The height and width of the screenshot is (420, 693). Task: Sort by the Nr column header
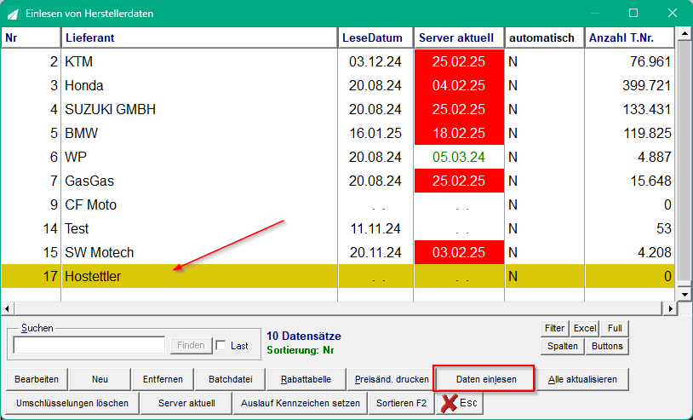click(x=31, y=38)
